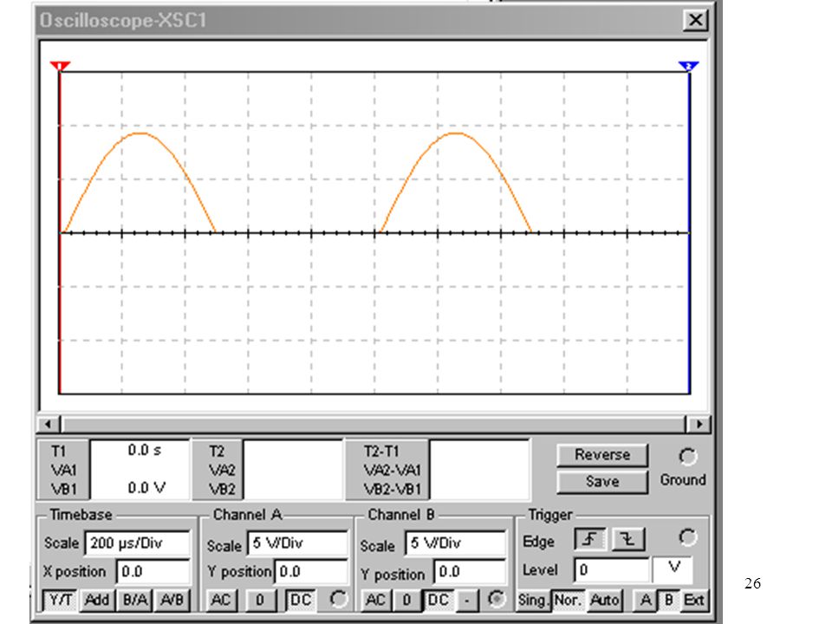Screen dimensions: 832x624
Task: Click the Save button
Action: click(602, 482)
